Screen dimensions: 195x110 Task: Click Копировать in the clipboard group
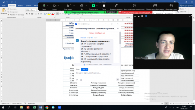pos(13,12)
